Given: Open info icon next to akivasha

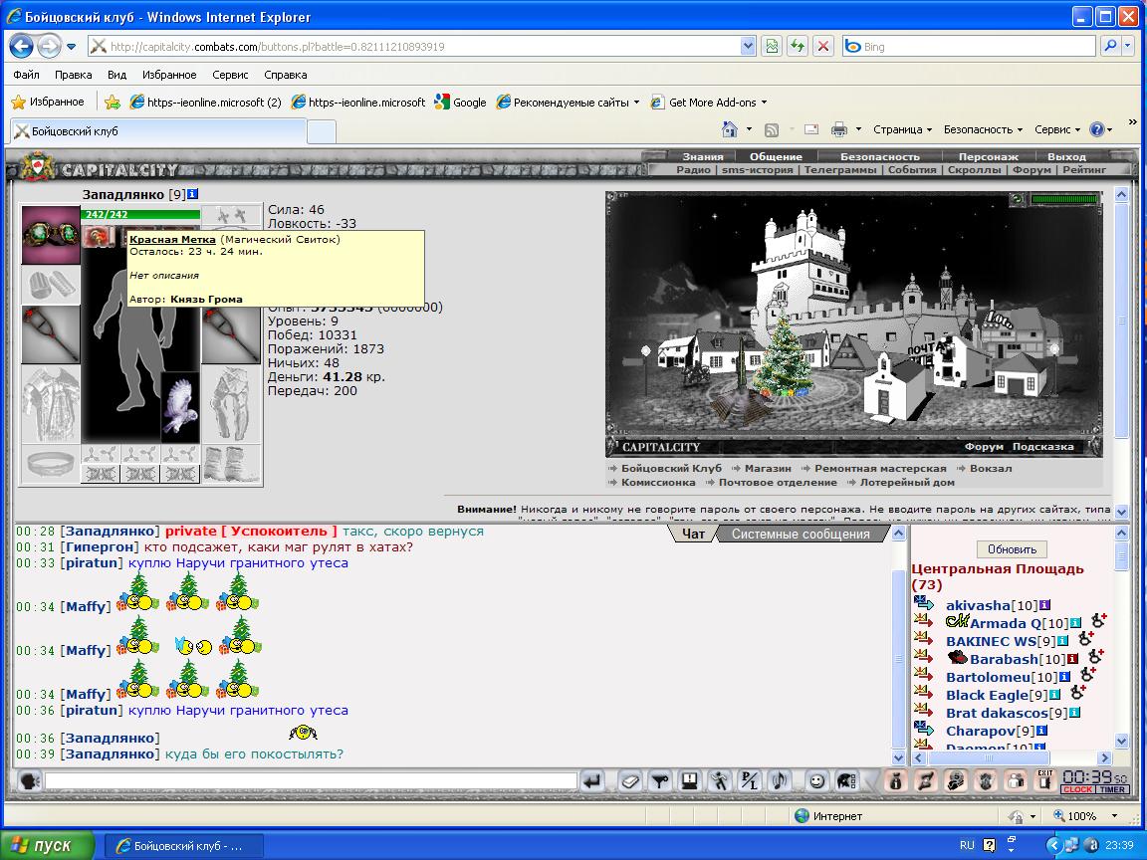Looking at the screenshot, I should [x=1045, y=605].
